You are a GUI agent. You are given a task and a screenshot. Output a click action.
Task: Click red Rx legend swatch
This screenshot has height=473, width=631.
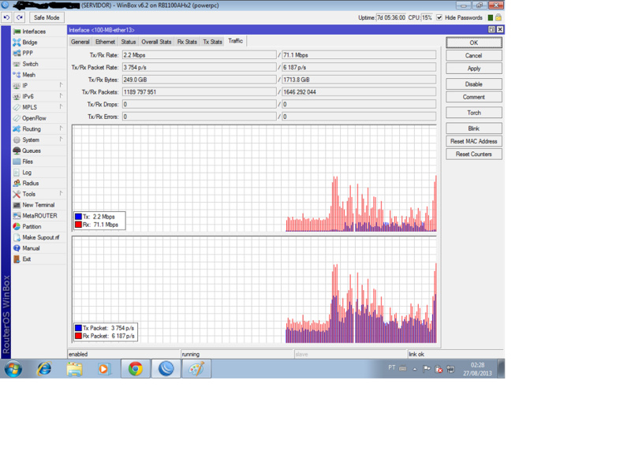click(x=78, y=225)
